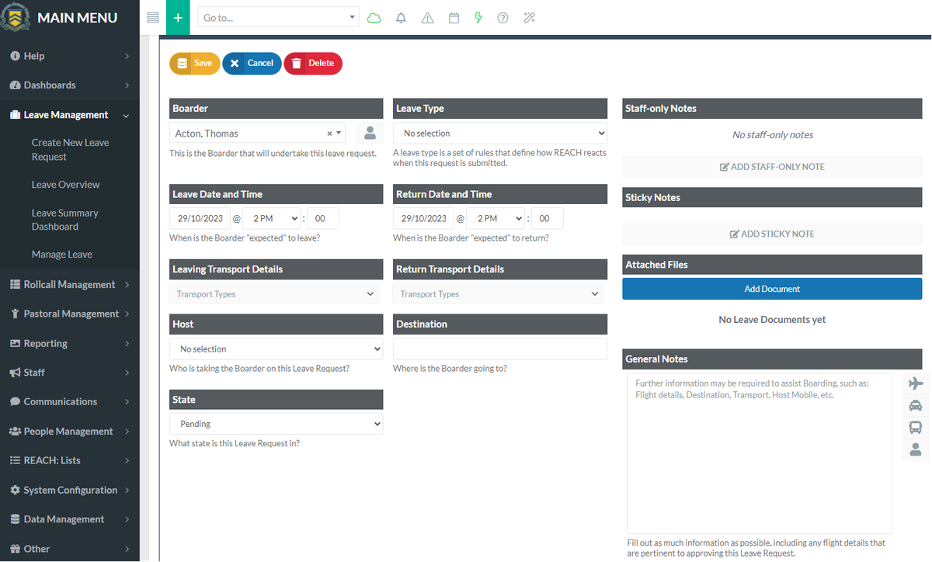Expand Leaving Transport Types dropdown
Screen dimensions: 932x562
pos(276,294)
